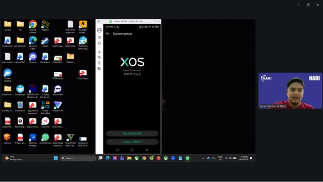This screenshot has height=182, width=323.
Task: Open Grand Theft Auto V desktop shortcut
Action: (x=71, y=140)
